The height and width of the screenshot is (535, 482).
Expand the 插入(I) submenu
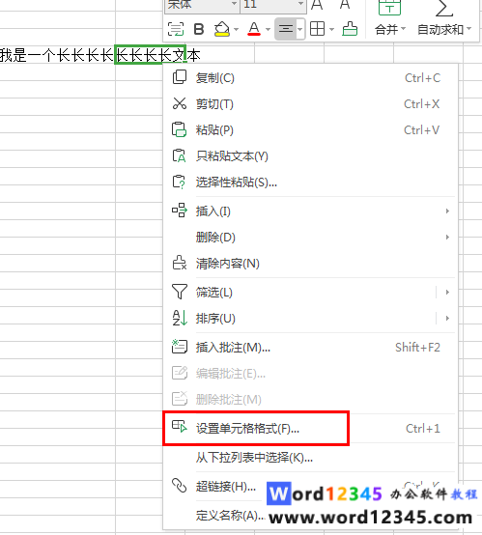pyautogui.click(x=311, y=211)
